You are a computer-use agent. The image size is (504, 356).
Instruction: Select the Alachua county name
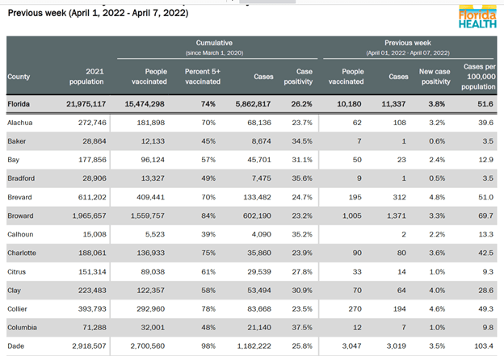click(22, 123)
